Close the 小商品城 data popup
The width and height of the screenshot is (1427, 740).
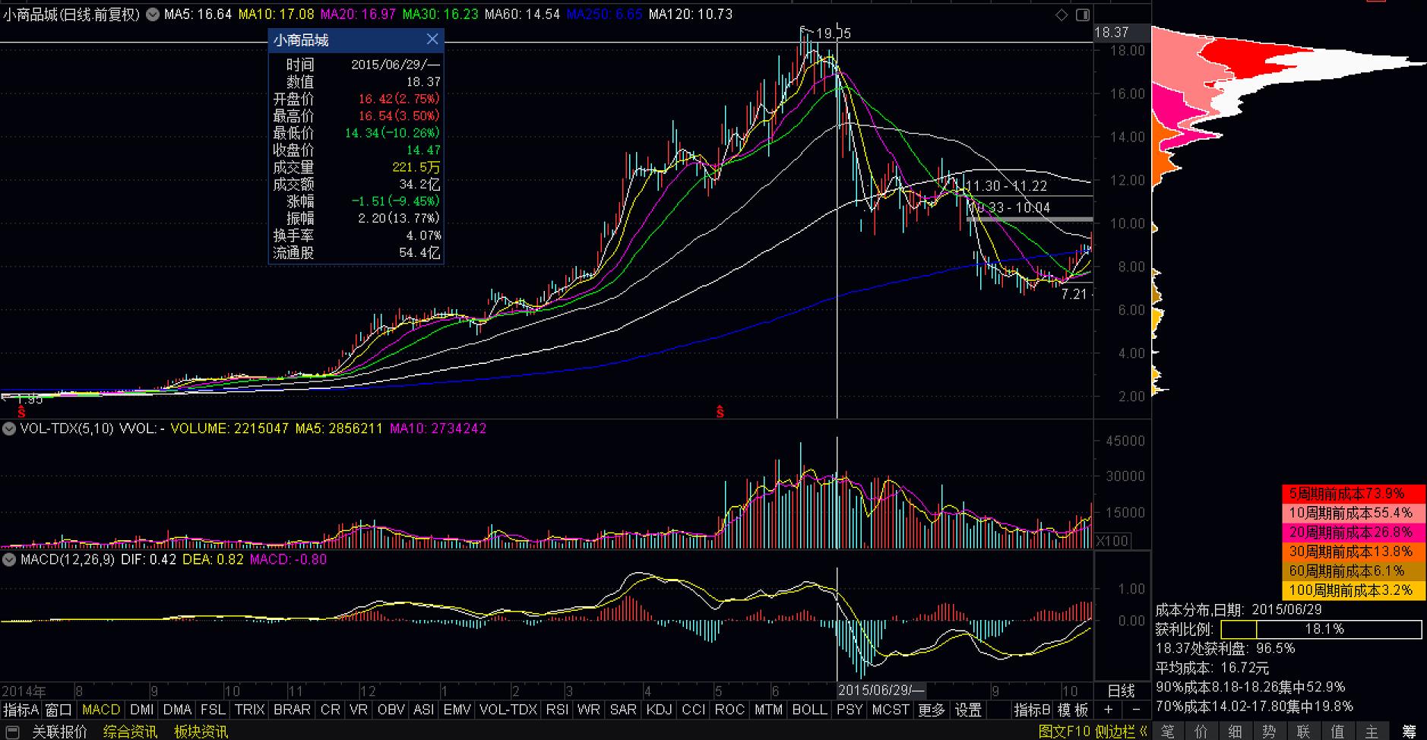pos(432,40)
